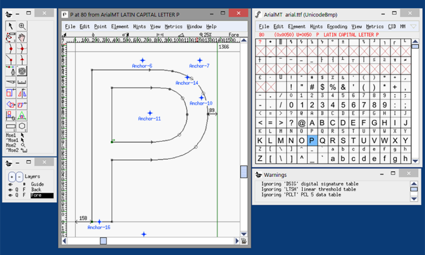The width and height of the screenshot is (425, 255).
Task: Select the Hand scroll tool
Action: (22, 37)
